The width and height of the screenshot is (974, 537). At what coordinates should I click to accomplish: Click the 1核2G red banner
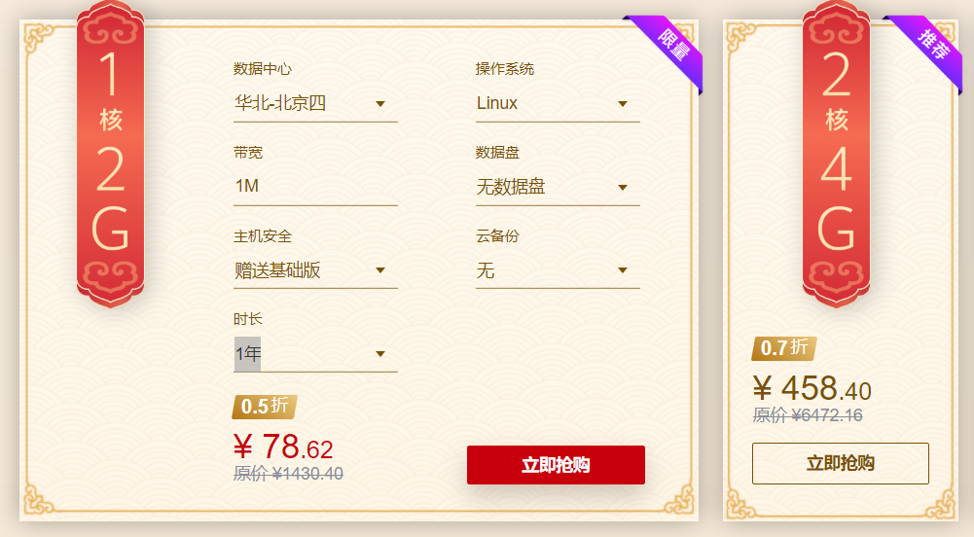tap(111, 151)
